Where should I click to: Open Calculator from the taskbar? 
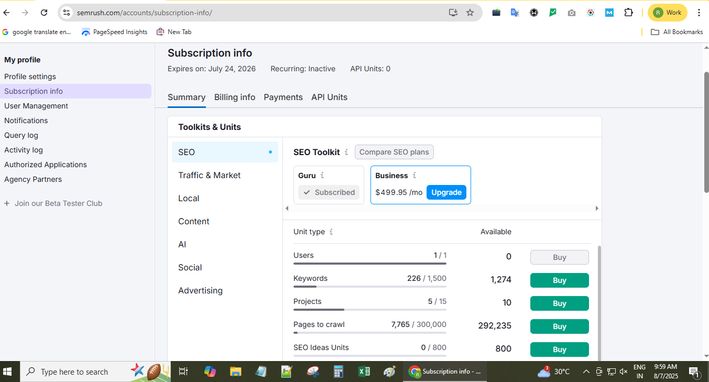tap(339, 372)
